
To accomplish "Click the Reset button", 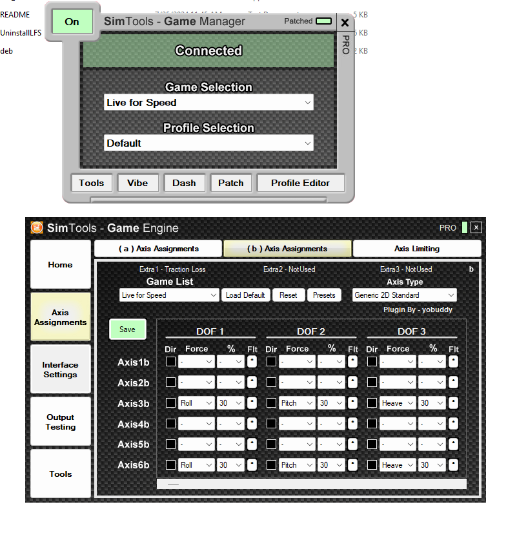I will tap(288, 295).
